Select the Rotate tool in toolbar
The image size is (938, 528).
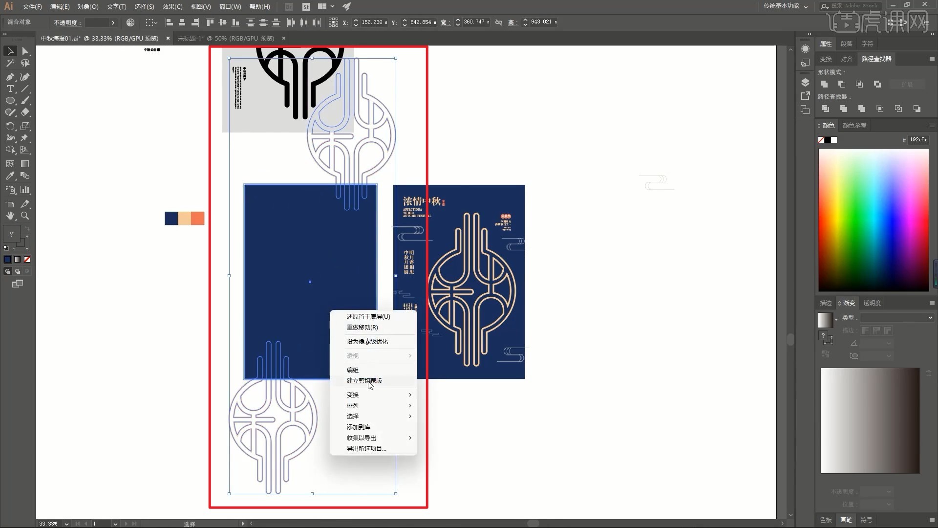(x=10, y=126)
